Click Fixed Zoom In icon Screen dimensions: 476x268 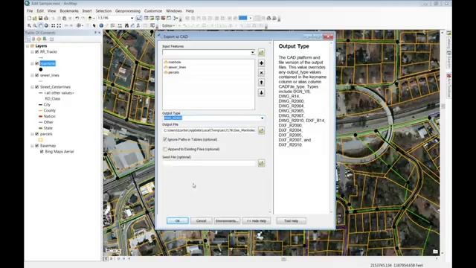(53, 26)
